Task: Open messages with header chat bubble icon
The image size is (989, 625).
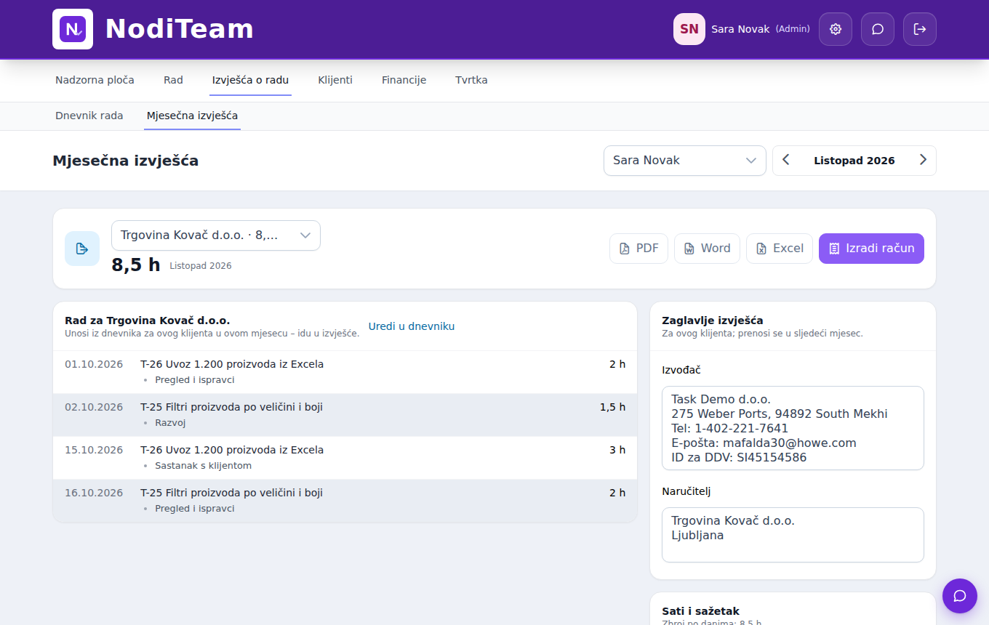Action: coord(878,29)
